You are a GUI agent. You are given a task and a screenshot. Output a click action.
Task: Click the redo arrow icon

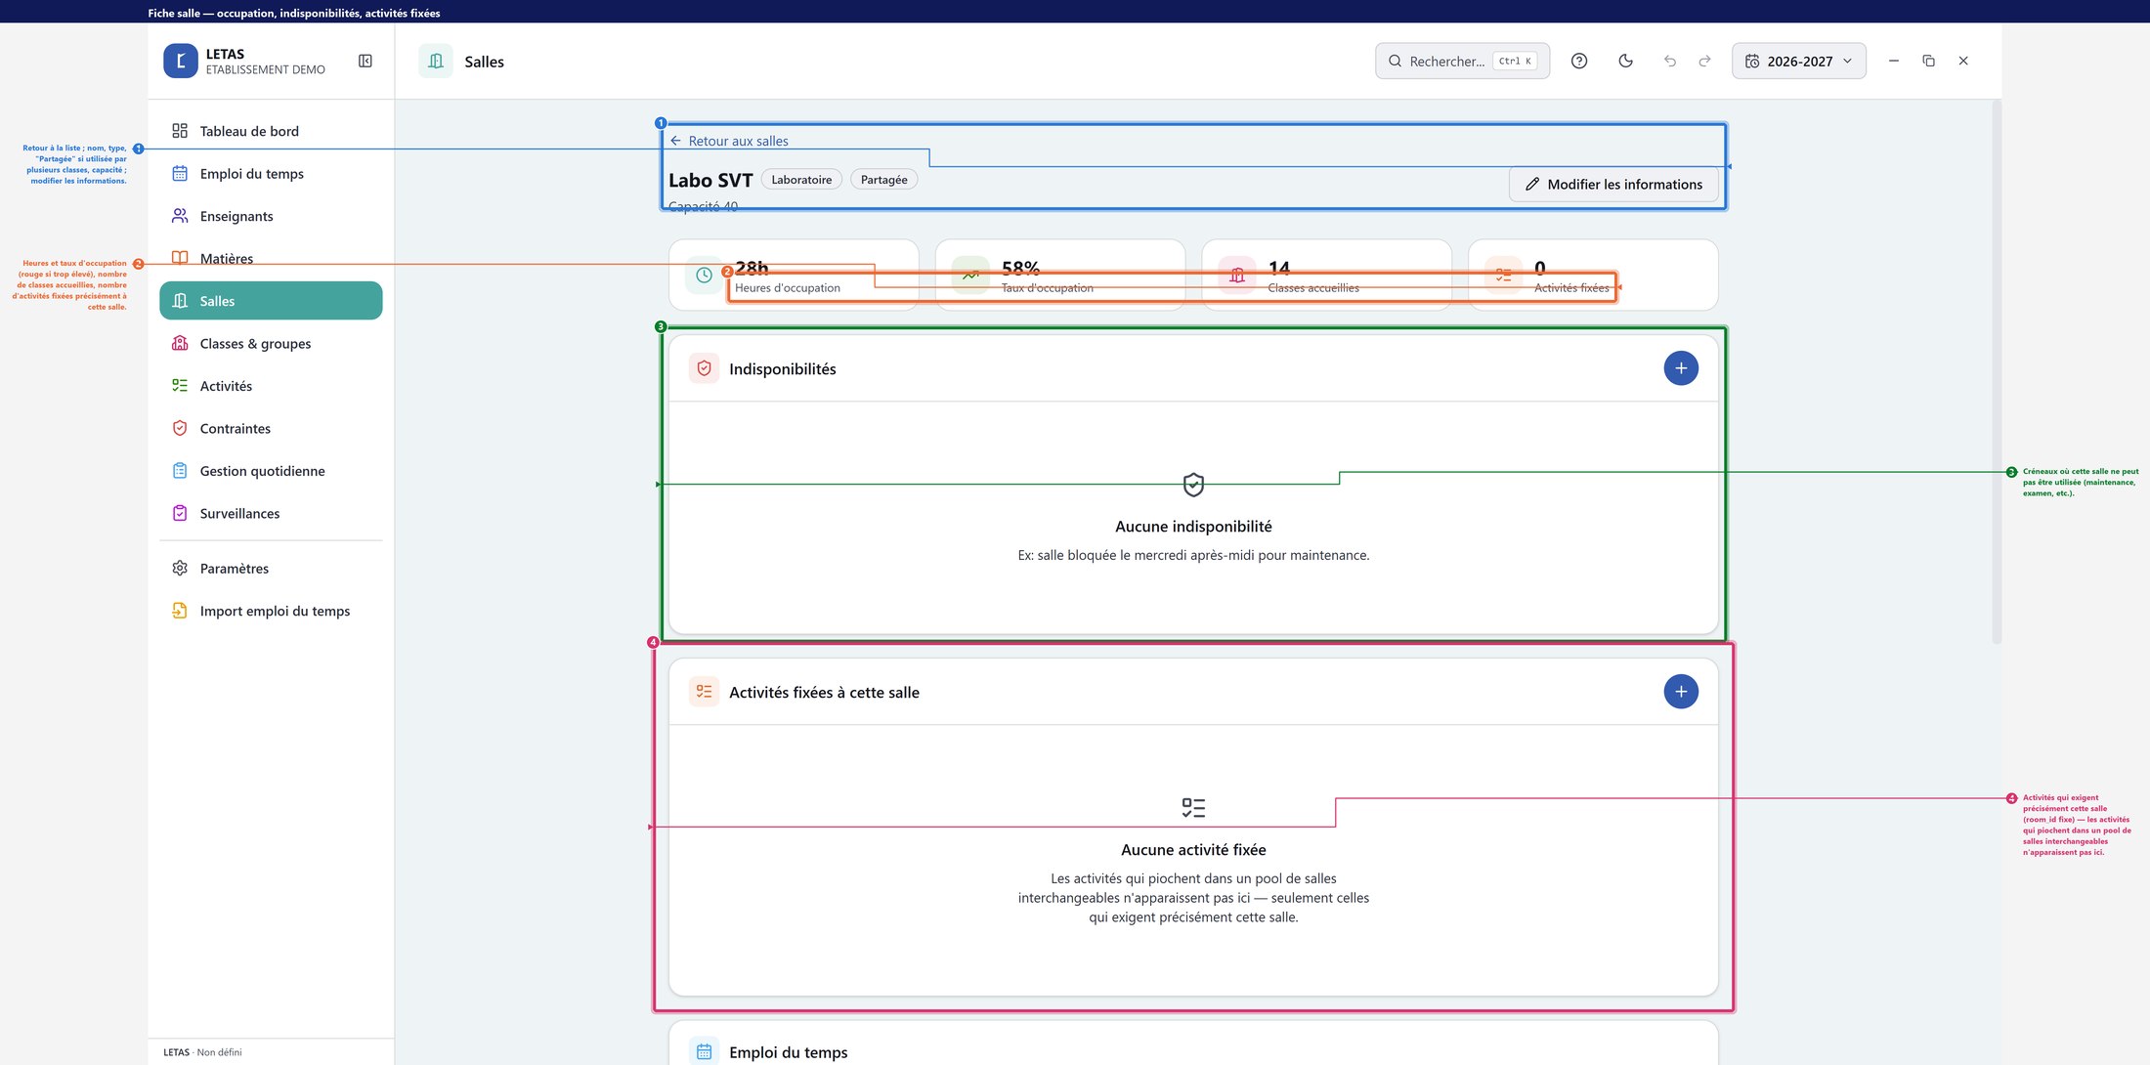pos(1705,61)
